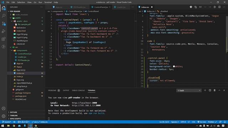Image resolution: width=228 pixels, height=128 pixels.
Task: Open the Run and Debug view
Action: point(4,31)
